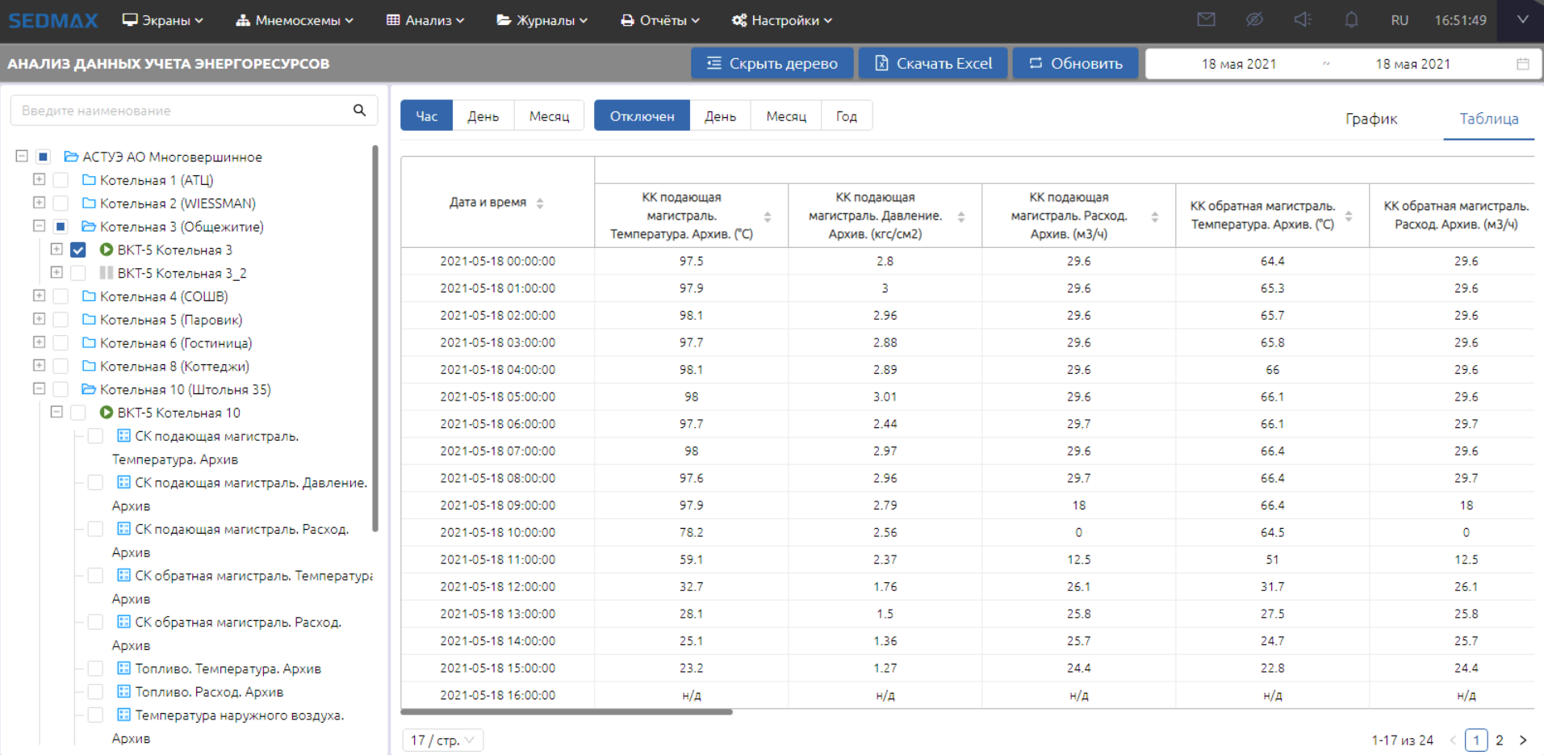
Task: Click the SEDMAX logo
Action: [x=53, y=21]
